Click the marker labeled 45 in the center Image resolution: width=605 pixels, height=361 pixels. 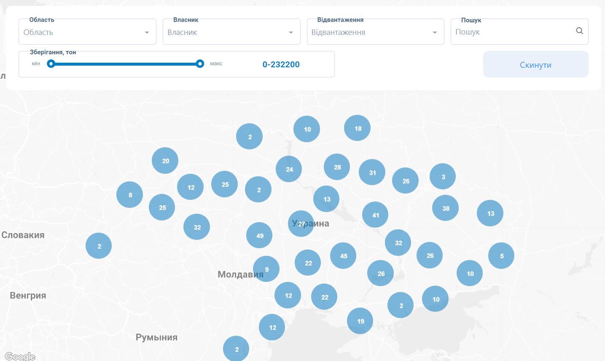343,255
